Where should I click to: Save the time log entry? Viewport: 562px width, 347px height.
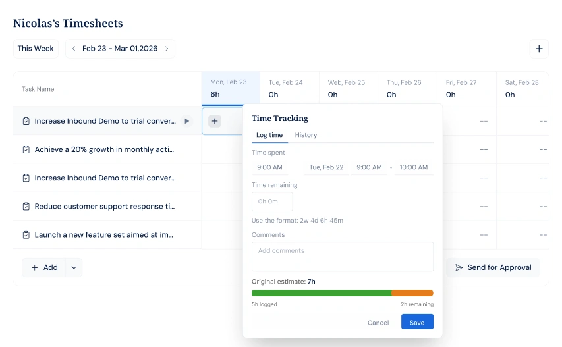pyautogui.click(x=417, y=322)
